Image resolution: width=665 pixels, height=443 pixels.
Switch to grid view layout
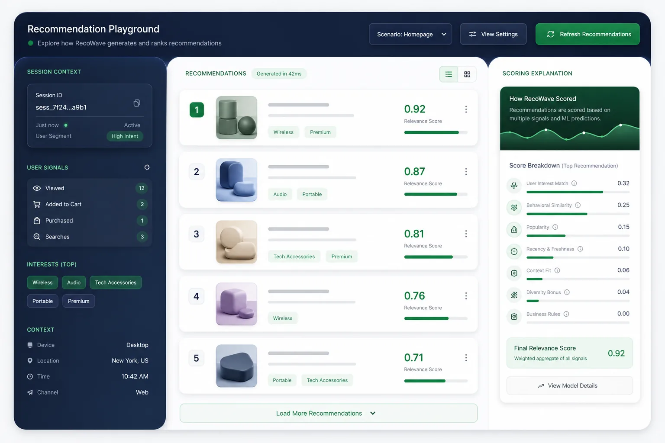pos(467,74)
